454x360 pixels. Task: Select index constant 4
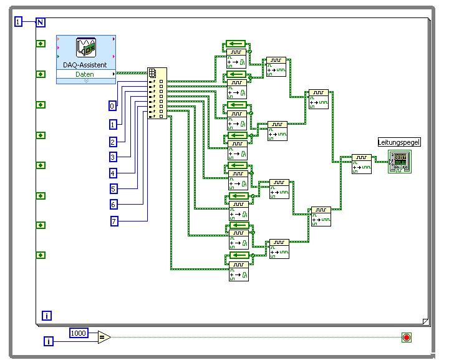[113, 173]
